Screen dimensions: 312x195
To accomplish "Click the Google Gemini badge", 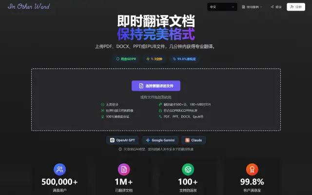I will 160,140.
